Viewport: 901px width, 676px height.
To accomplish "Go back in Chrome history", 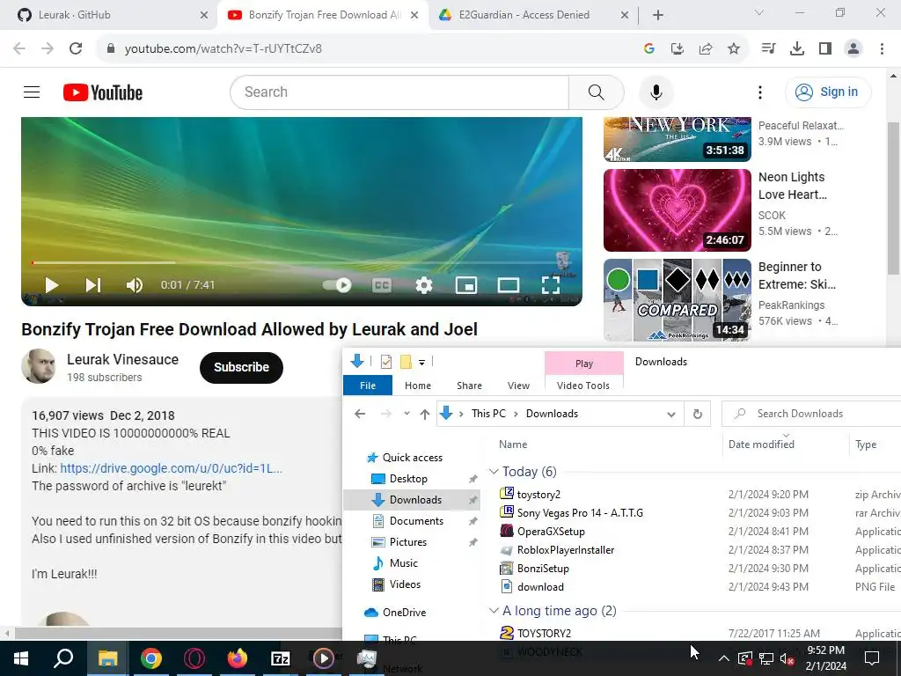I will pyautogui.click(x=19, y=48).
